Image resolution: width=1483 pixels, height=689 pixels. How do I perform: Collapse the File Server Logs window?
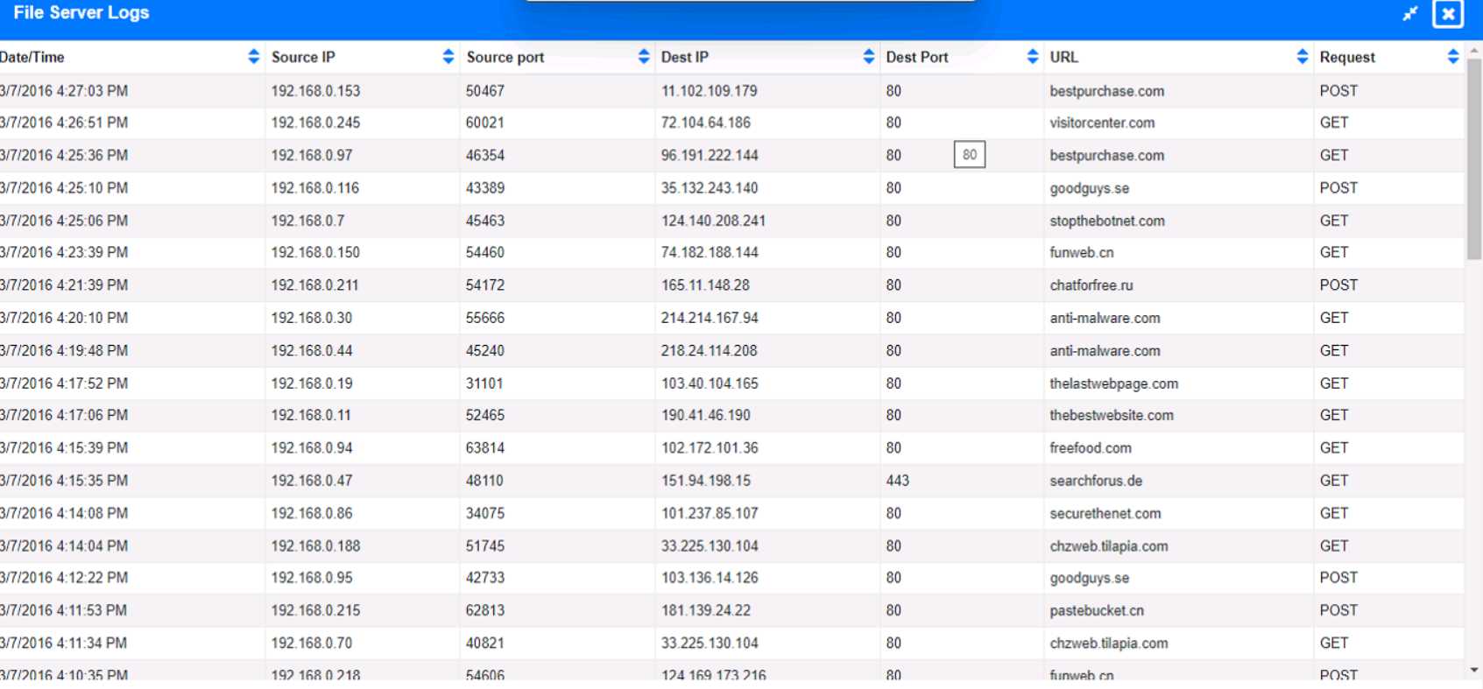(x=1409, y=14)
